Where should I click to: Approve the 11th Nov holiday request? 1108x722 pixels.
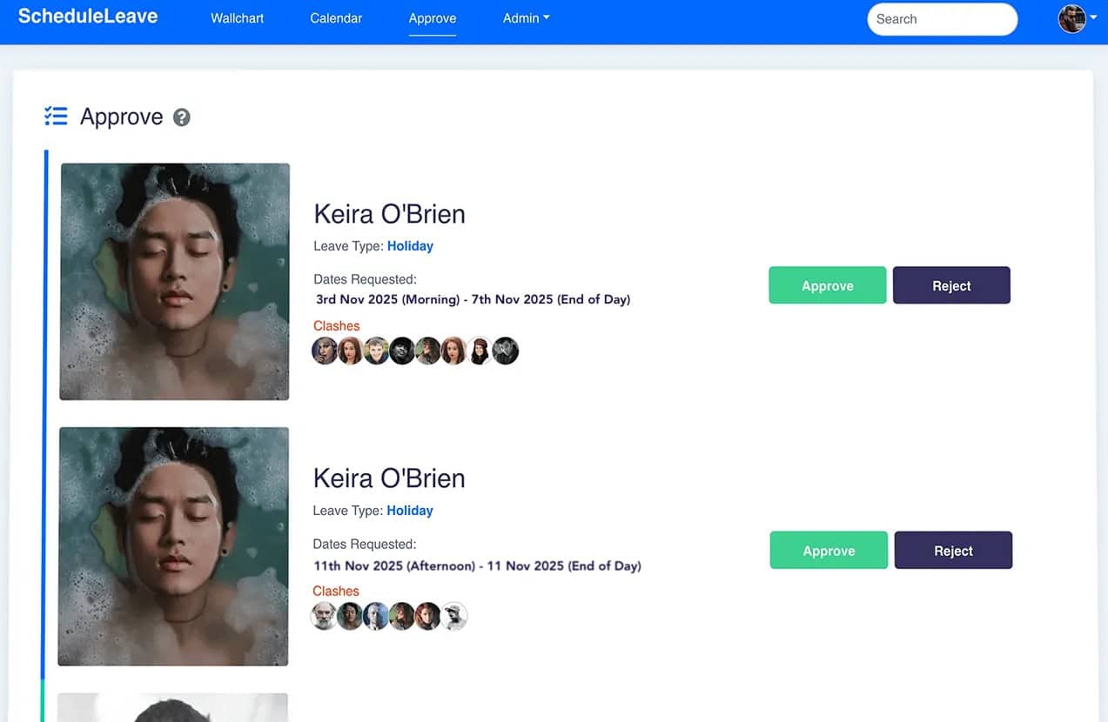829,551
